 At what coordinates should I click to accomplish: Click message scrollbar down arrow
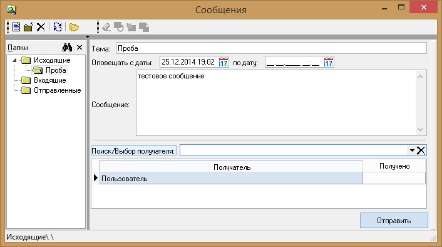(x=420, y=130)
